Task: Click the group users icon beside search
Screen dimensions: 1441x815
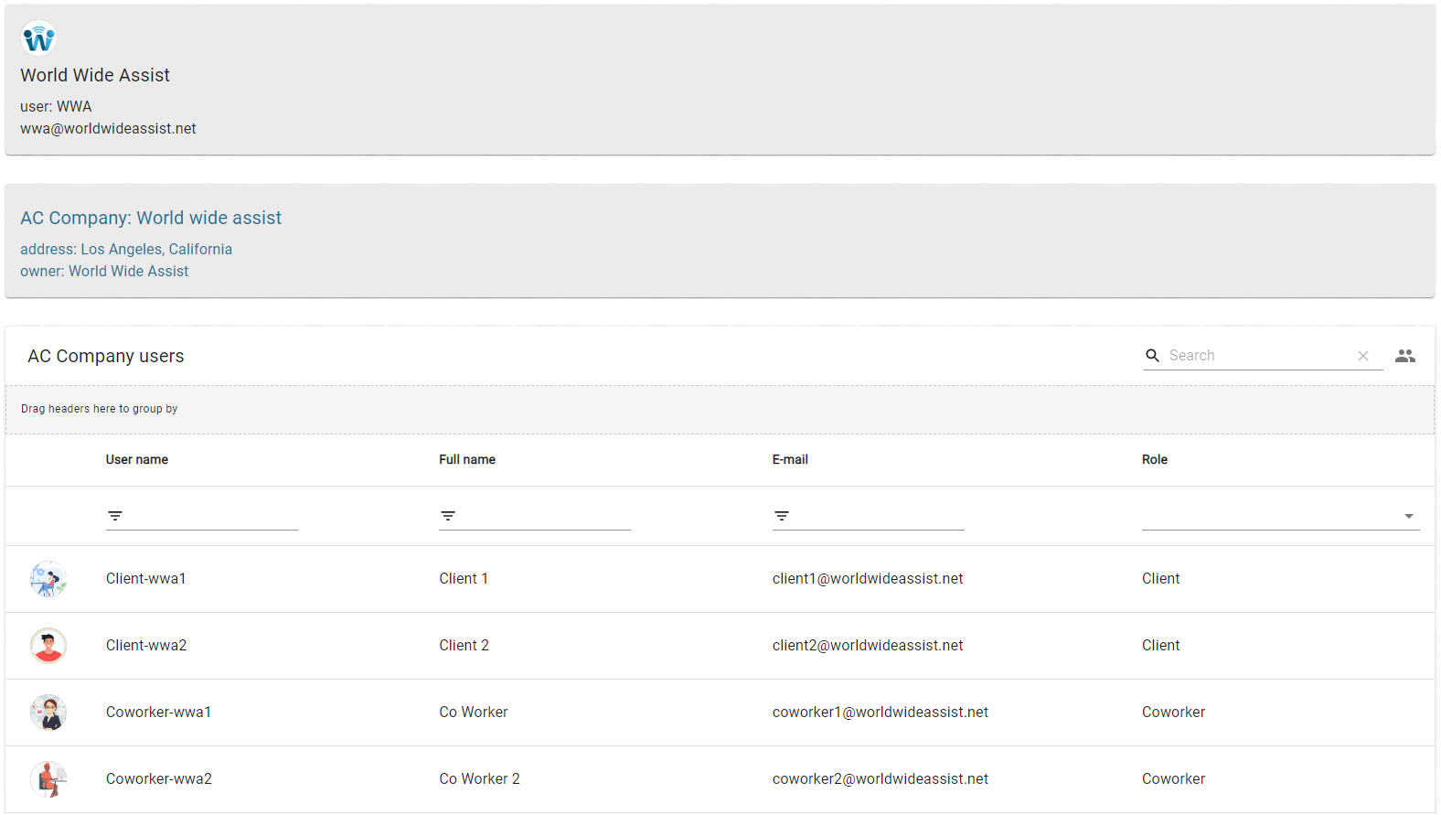Action: tap(1404, 356)
